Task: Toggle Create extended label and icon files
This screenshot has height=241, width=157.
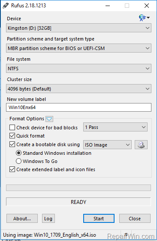Action: 12,169
